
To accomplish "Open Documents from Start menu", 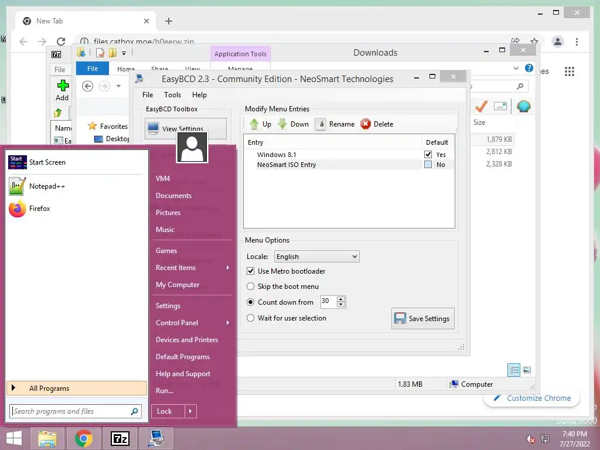I will pos(173,196).
